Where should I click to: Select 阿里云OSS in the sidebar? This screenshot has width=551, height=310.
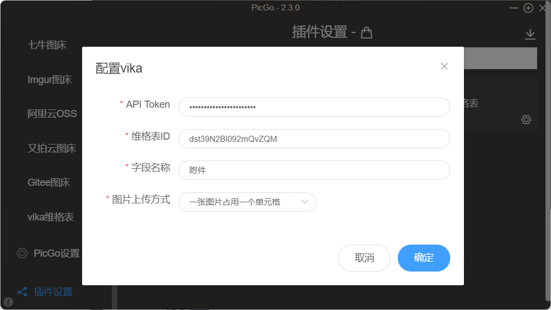tap(52, 114)
